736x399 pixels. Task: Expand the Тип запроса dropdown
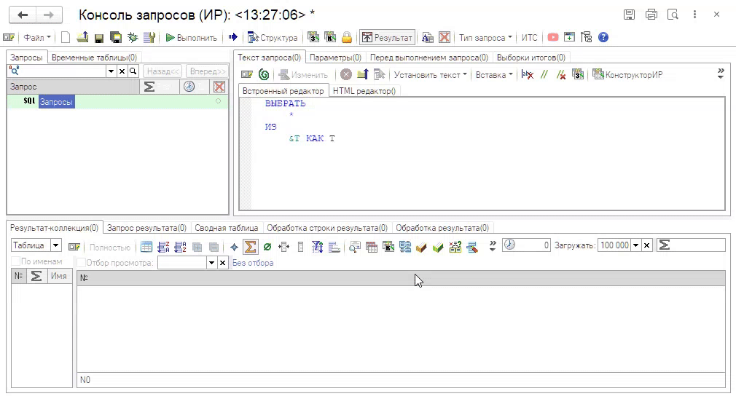coord(485,38)
